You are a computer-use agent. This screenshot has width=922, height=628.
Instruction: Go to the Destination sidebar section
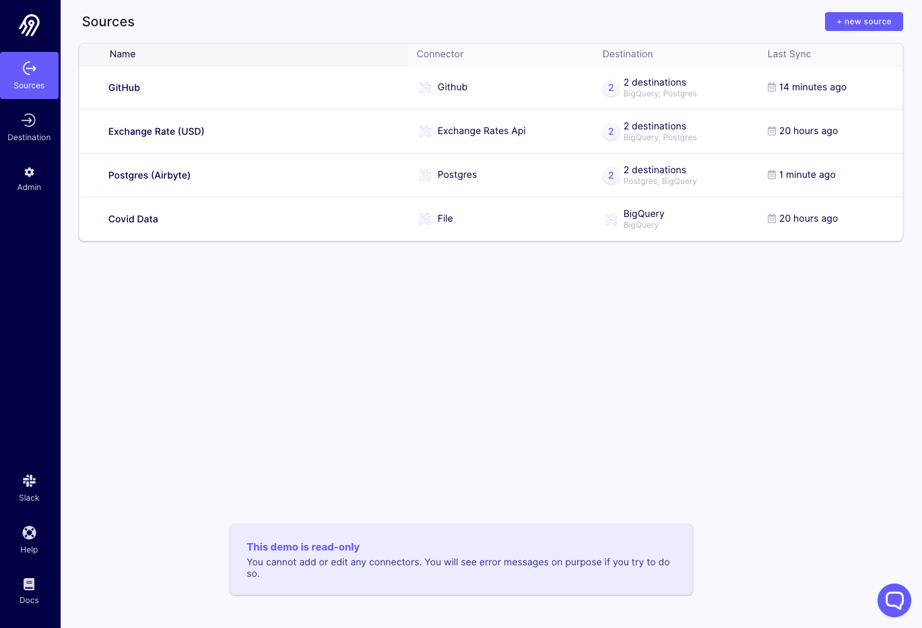[x=29, y=127]
